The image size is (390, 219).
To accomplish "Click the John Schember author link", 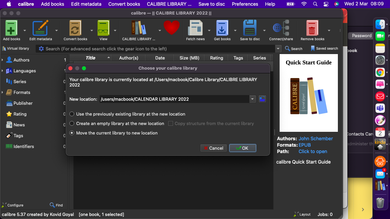I will 316,139.
